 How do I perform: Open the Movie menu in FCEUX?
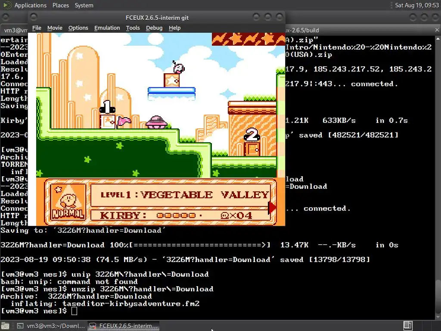[x=55, y=28]
